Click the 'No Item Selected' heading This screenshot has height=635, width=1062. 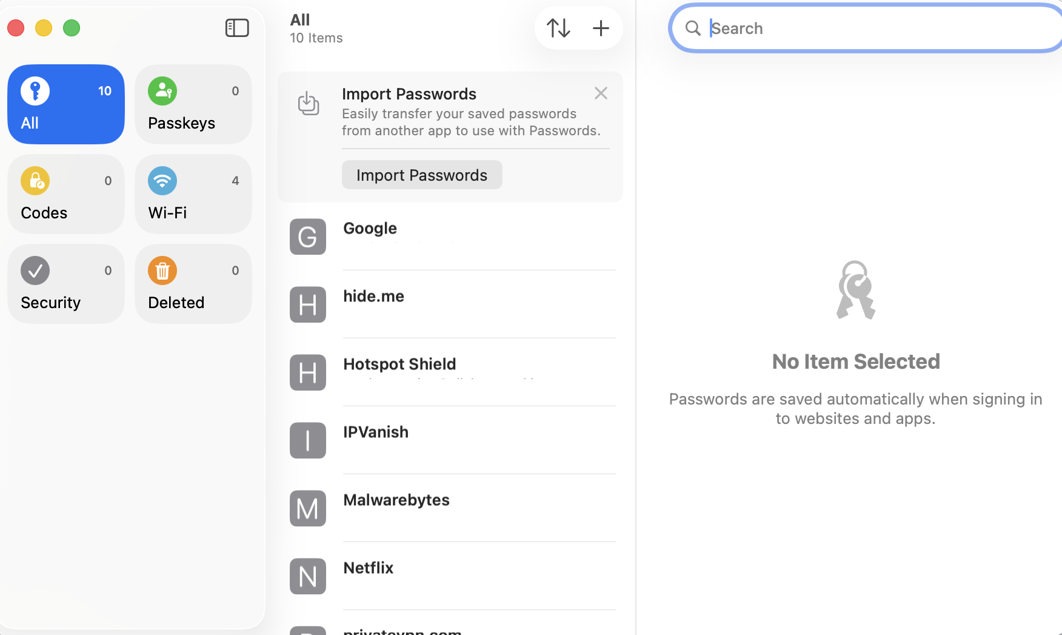(856, 361)
